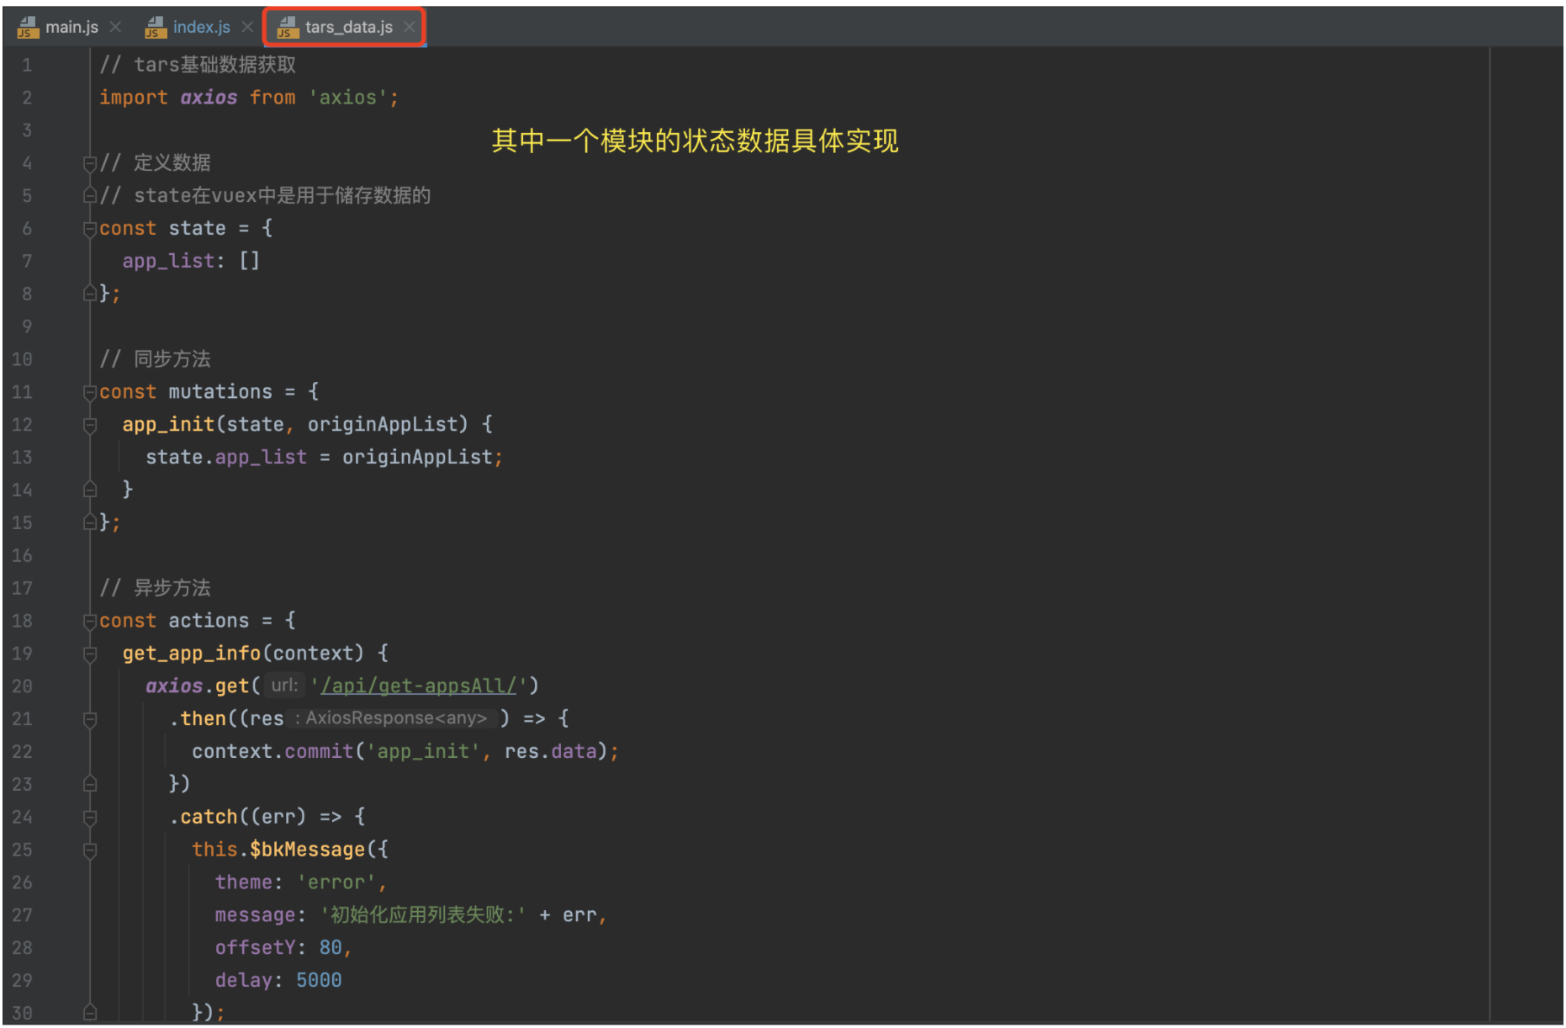Click line number 16 in gutter
1566x1028 pixels.
click(x=23, y=555)
